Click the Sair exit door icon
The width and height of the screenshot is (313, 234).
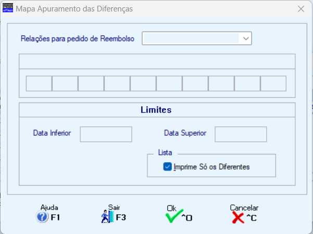(107, 216)
